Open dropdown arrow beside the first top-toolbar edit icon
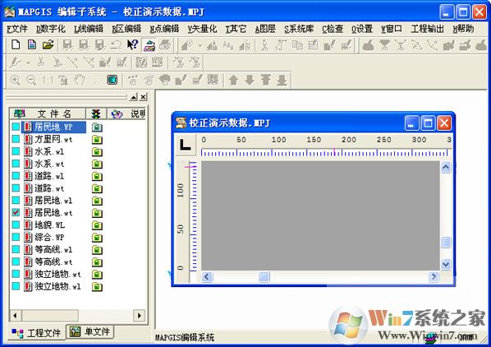Screen dimensions: 491x347 [x=200, y=46]
